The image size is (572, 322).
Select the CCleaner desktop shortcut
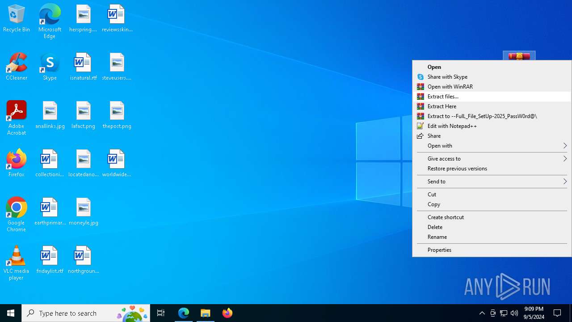17,67
